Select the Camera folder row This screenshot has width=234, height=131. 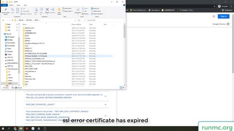(67, 38)
